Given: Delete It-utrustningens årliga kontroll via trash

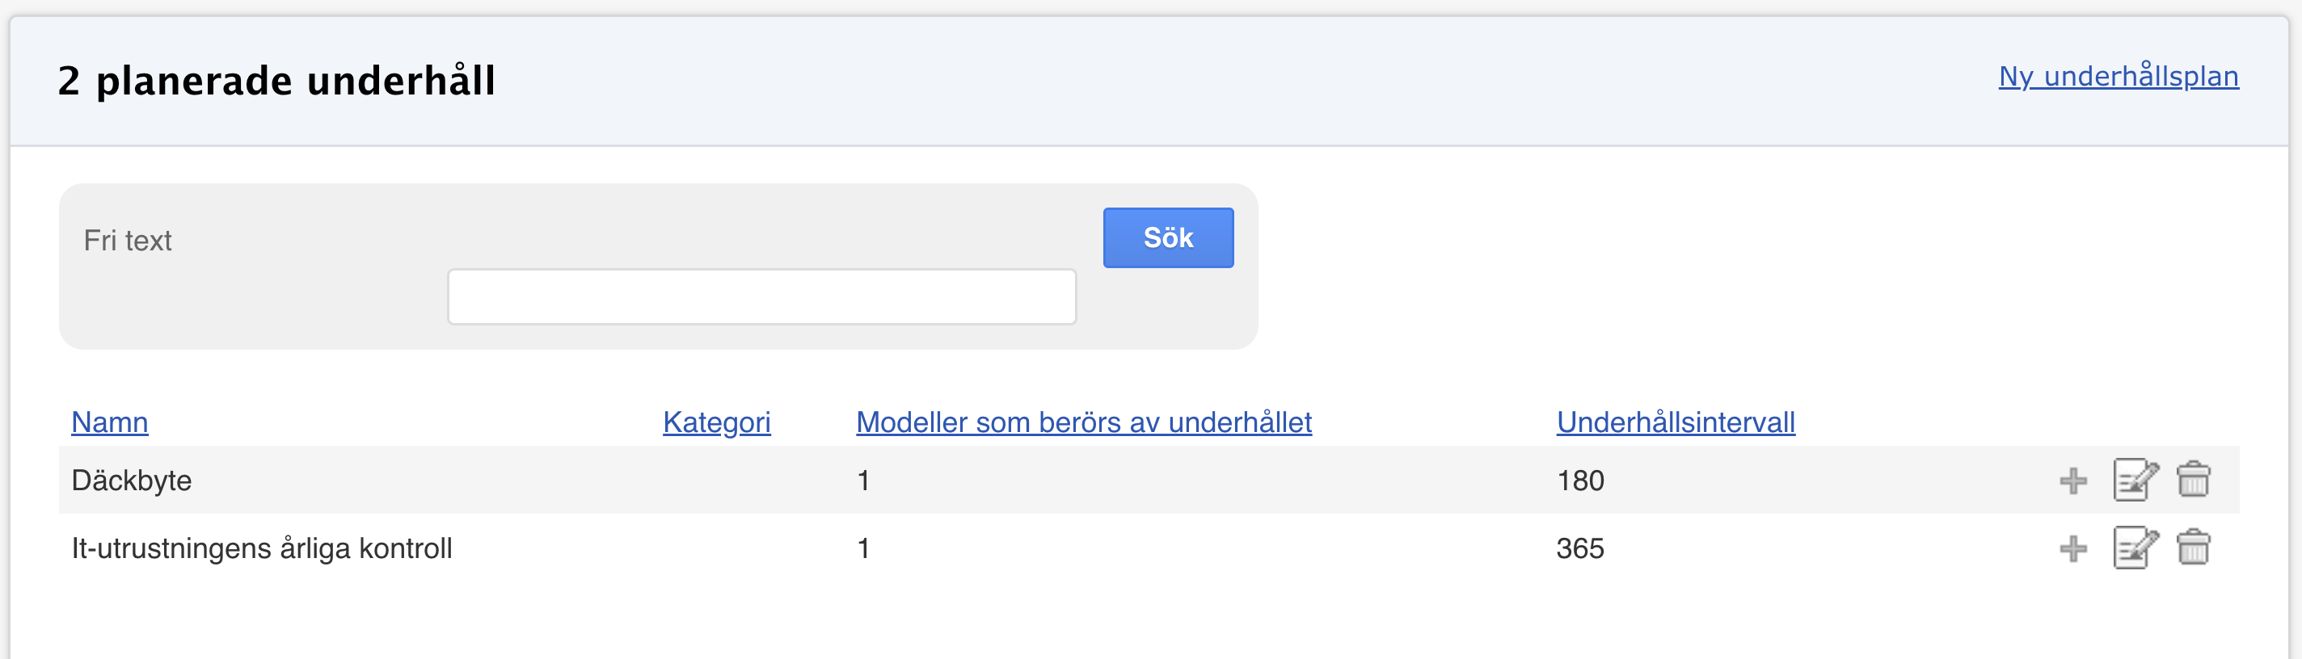Looking at the screenshot, I should (2193, 548).
